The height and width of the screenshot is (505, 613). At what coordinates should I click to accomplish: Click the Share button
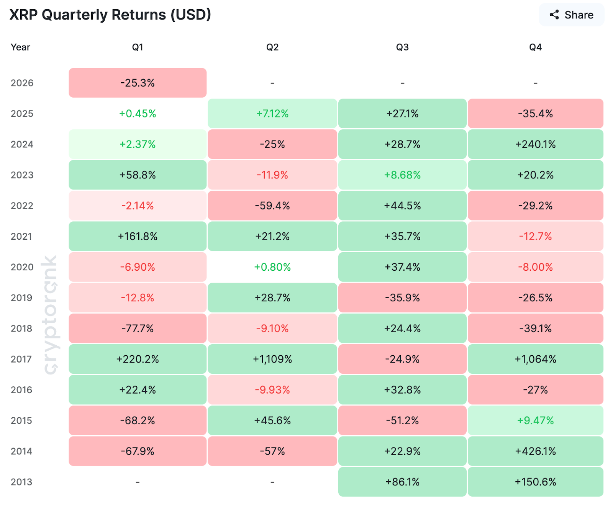[x=571, y=15]
